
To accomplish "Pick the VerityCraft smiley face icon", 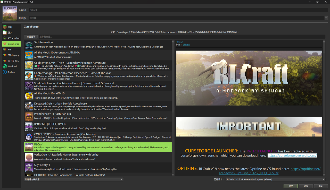I will click(x=29, y=157).
